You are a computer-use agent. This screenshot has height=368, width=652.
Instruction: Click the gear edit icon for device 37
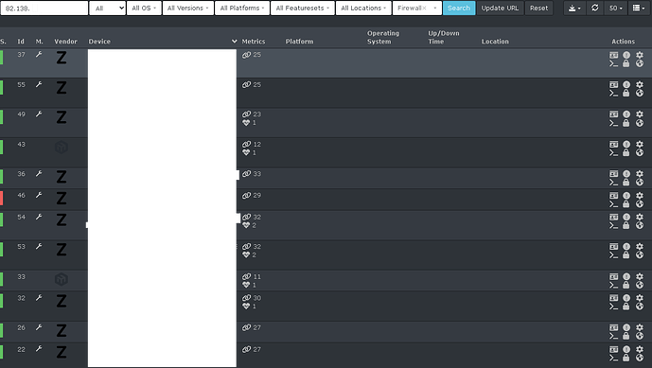click(x=640, y=55)
